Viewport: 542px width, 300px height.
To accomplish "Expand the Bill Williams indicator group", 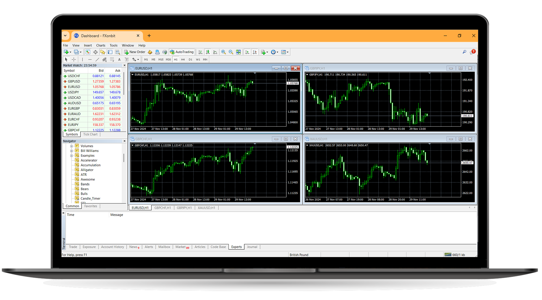I will click(72, 151).
